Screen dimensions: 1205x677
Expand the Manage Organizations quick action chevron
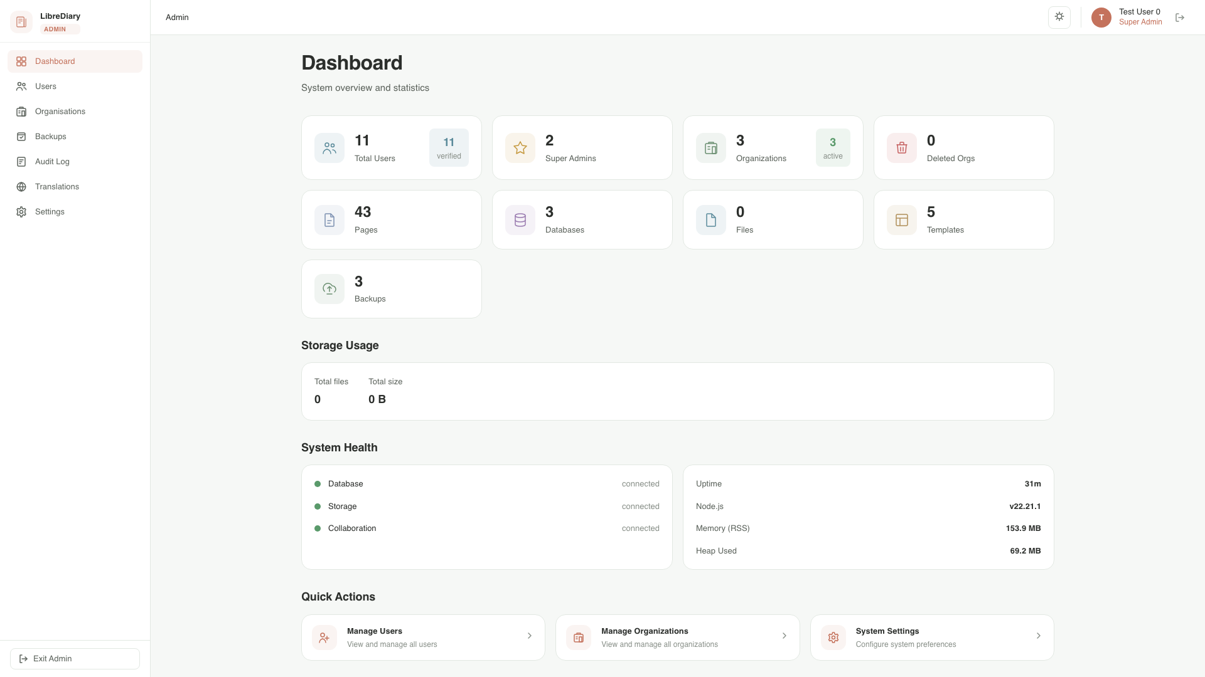tap(784, 636)
